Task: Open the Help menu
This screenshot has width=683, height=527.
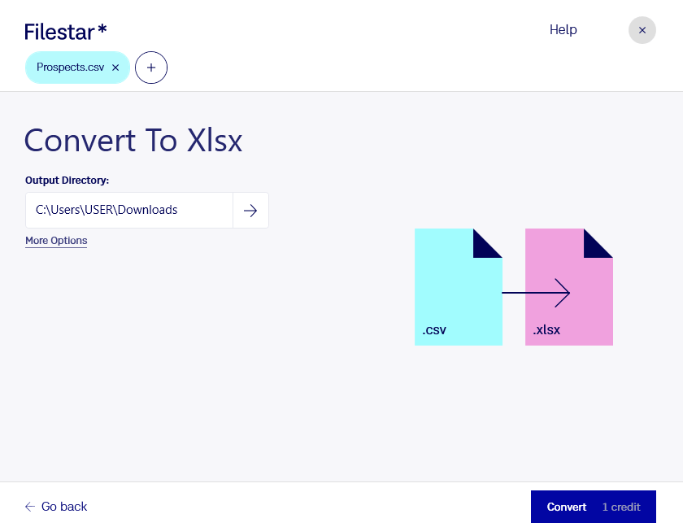Action: point(563,29)
